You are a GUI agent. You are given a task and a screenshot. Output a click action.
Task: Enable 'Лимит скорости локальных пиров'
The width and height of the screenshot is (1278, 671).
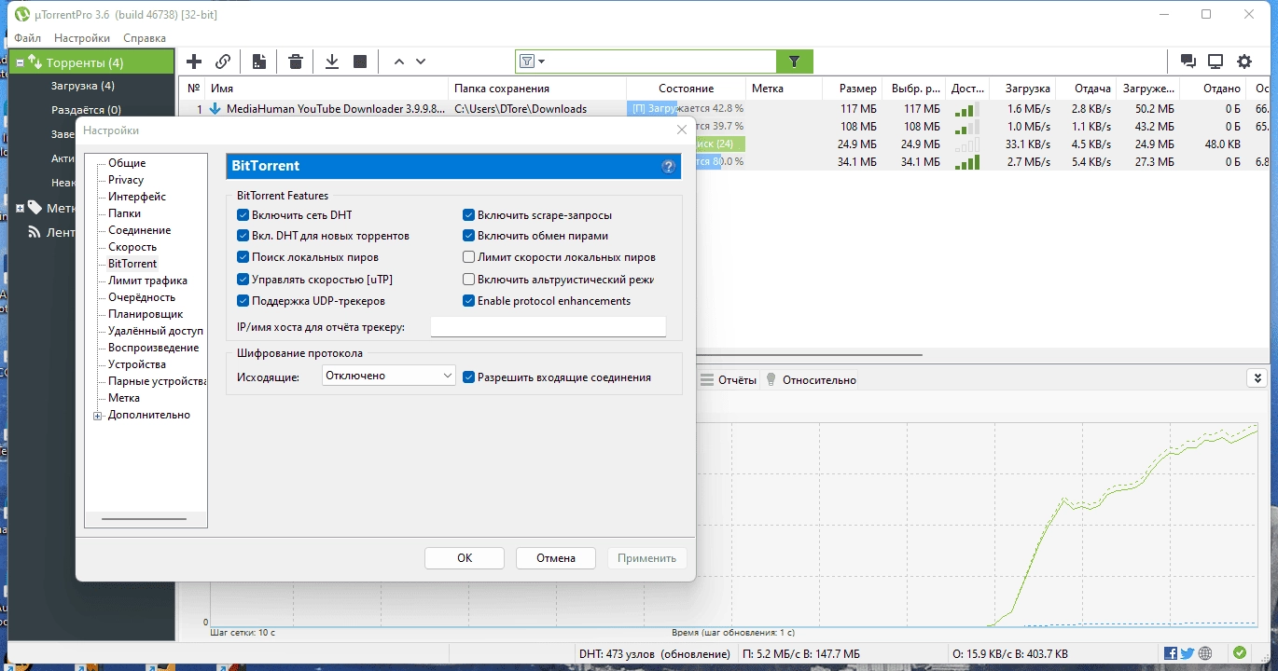[x=469, y=257]
